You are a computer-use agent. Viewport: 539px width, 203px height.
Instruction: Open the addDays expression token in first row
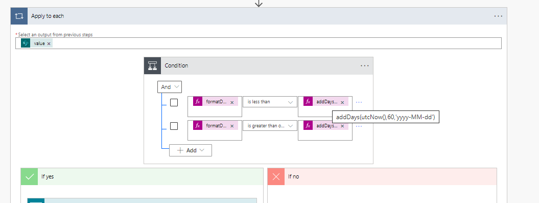326,102
